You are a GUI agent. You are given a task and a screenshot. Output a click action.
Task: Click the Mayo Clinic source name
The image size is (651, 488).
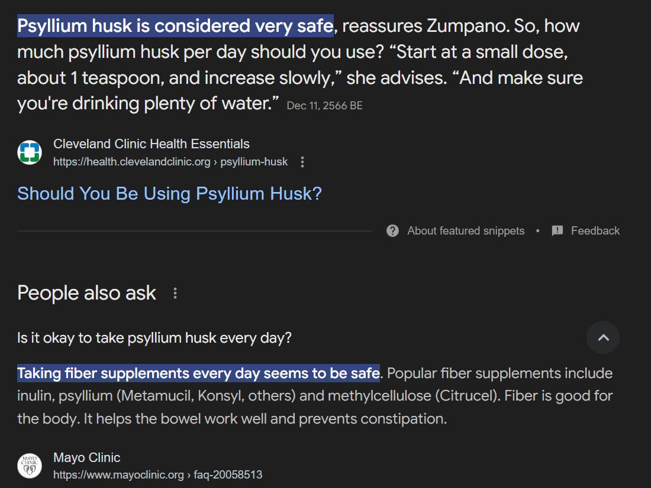(x=87, y=457)
